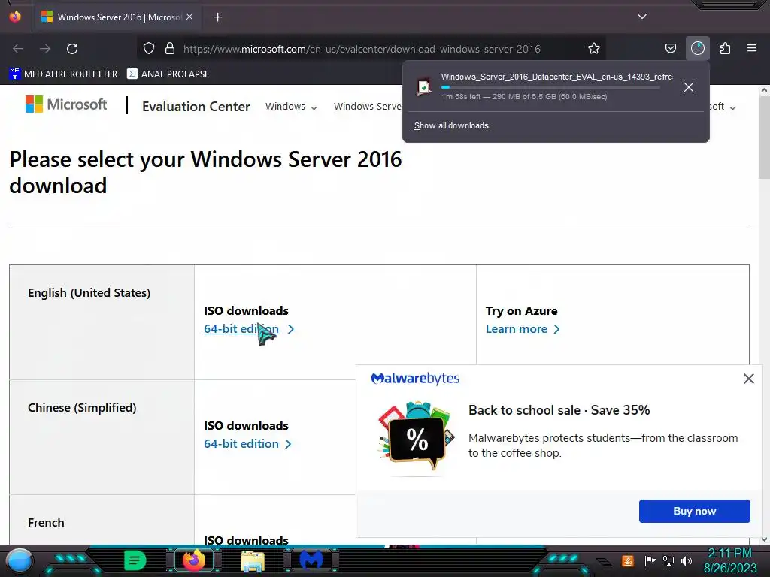This screenshot has width=770, height=577.
Task: Expand the All Microsoft dropdown chevron
Action: pos(732,107)
